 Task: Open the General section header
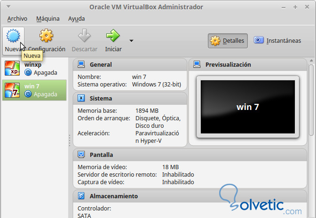pyautogui.click(x=130, y=65)
